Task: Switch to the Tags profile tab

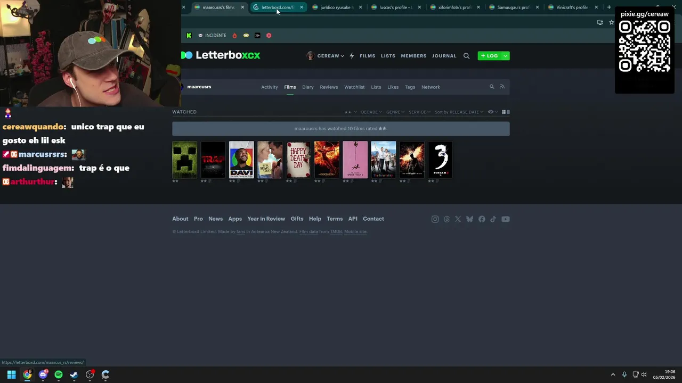Action: 410,87
